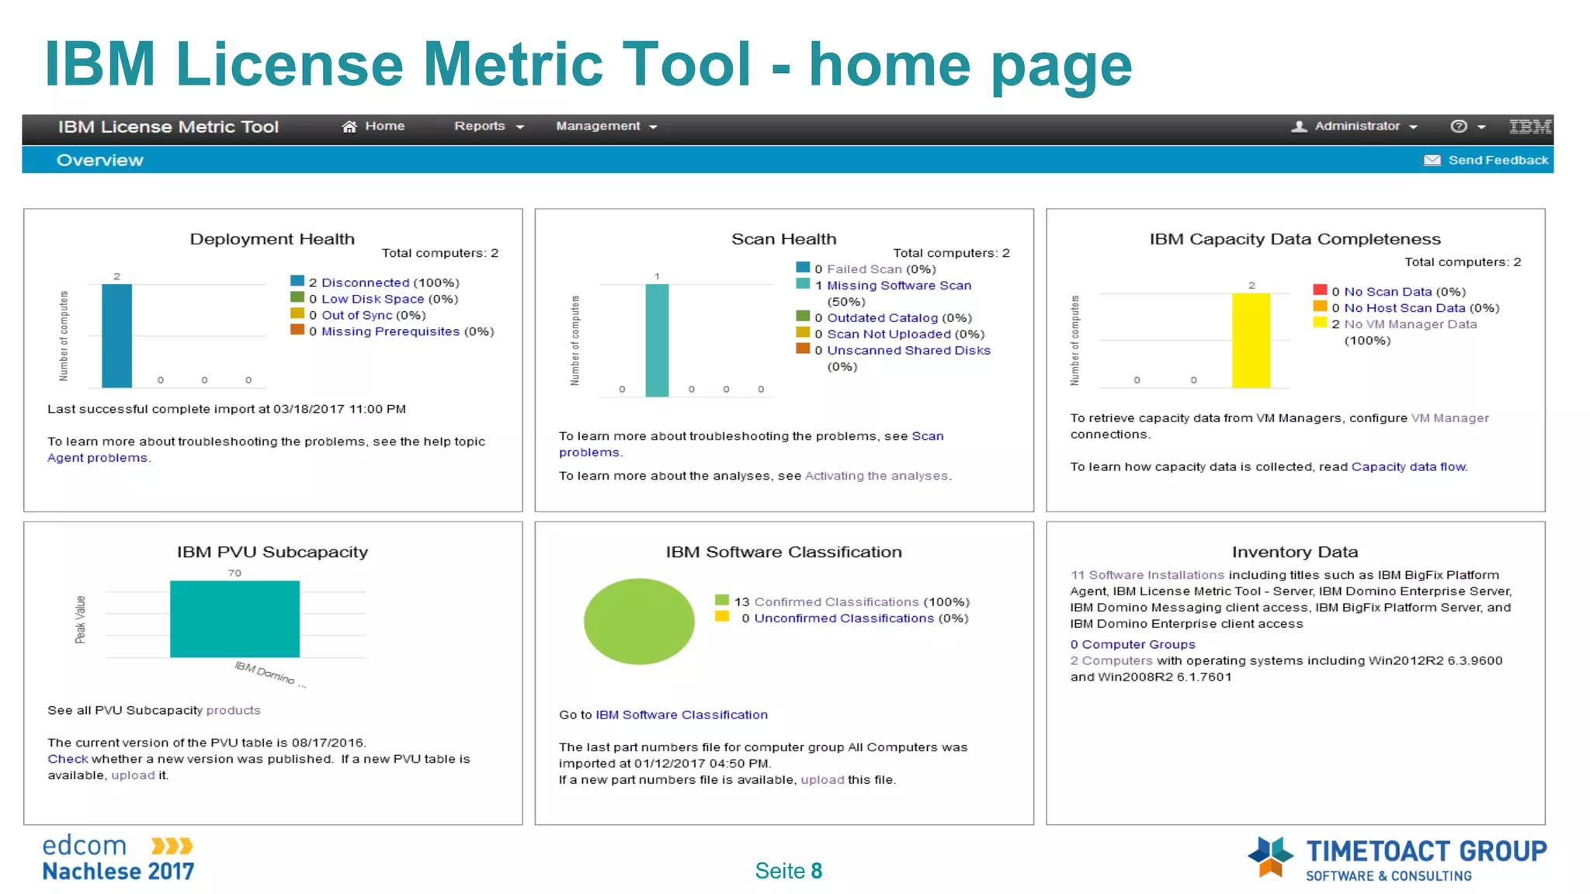This screenshot has height=894, width=1590.
Task: Open the No Scan Data link
Action: pos(1388,292)
